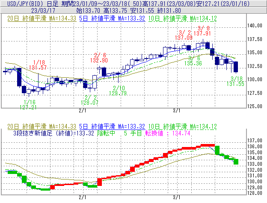Click the 1/18 131.57 high annotation
Image resolution: width=267 pixels, height=203 pixels.
(38, 65)
